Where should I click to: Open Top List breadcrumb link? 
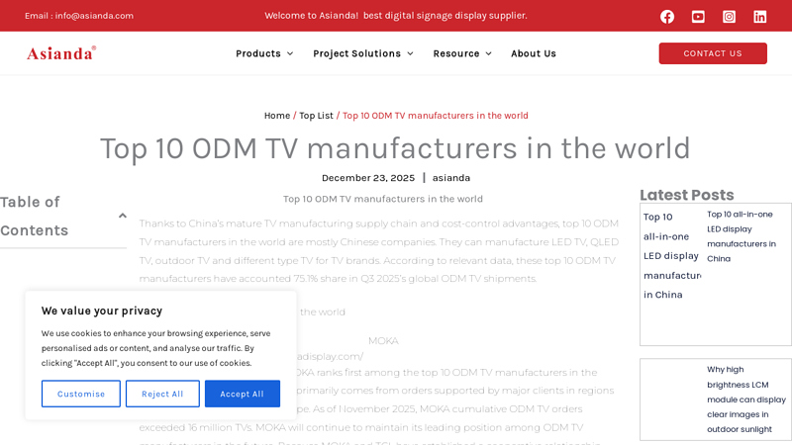316,116
